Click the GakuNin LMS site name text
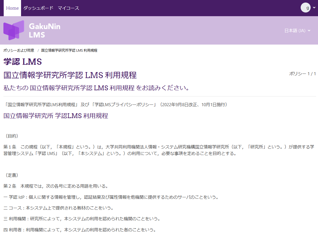Screen dimensions: 318x243 tap(45, 30)
